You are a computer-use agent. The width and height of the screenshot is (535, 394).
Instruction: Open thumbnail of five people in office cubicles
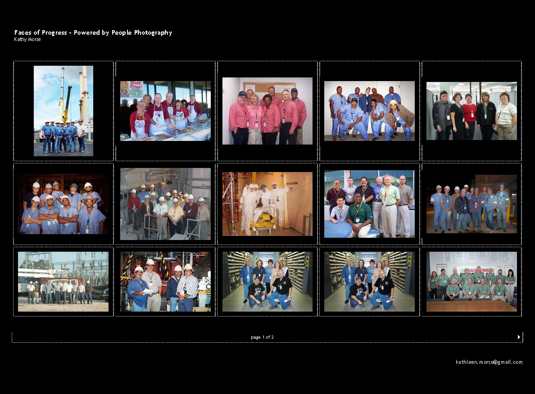tap(472, 111)
